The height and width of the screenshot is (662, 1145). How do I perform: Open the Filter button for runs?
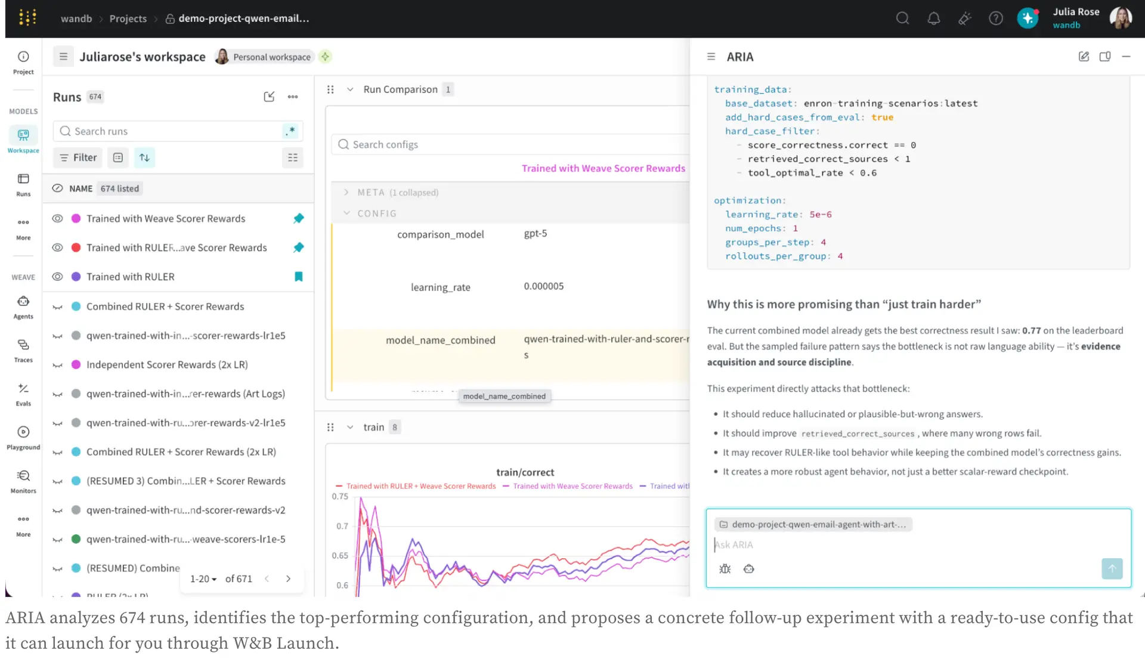(79, 157)
